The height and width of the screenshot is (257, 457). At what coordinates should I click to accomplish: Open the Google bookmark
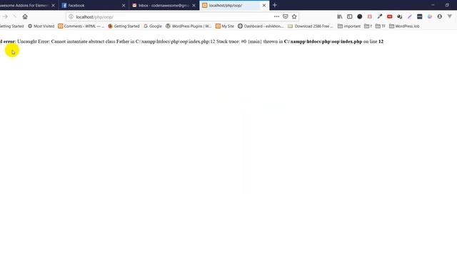(153, 26)
